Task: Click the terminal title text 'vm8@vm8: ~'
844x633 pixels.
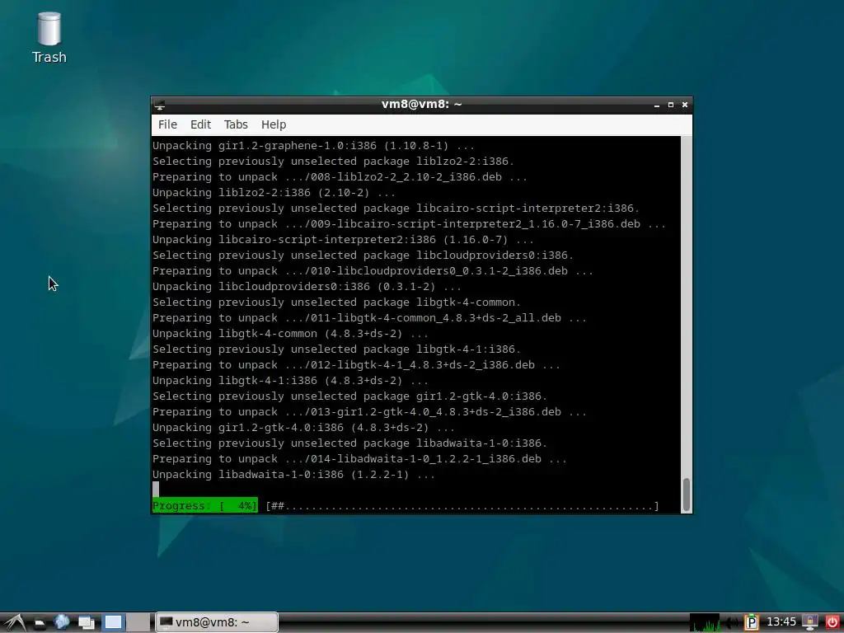Action: [x=421, y=105]
